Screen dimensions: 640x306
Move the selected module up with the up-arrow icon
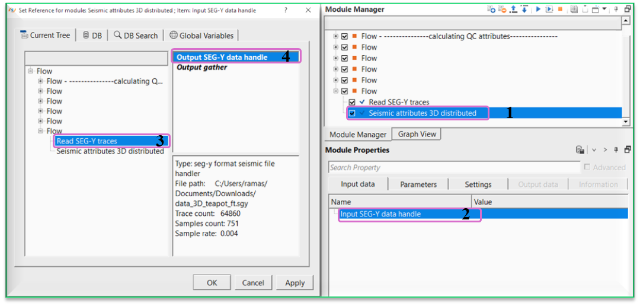[x=513, y=9]
